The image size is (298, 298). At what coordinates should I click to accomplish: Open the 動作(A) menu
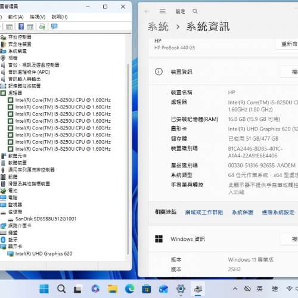coord(16,17)
